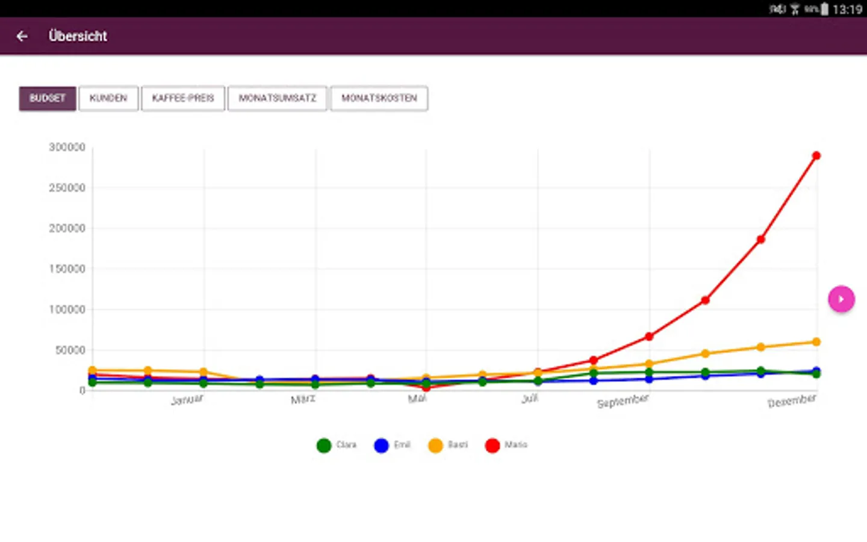Click the orange Dezember data point

816,342
